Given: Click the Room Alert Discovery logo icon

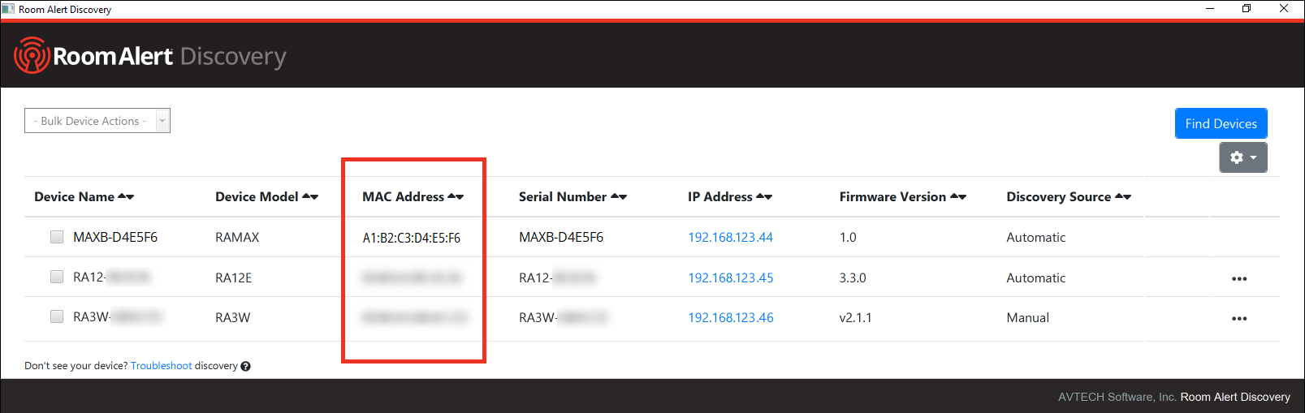Looking at the screenshot, I should (32, 56).
